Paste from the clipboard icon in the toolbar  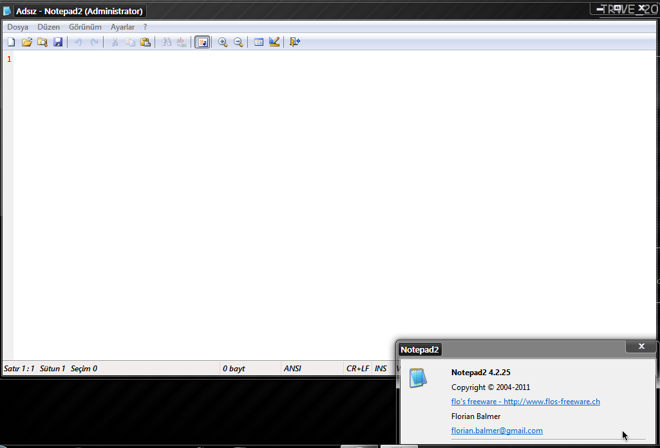click(x=146, y=42)
